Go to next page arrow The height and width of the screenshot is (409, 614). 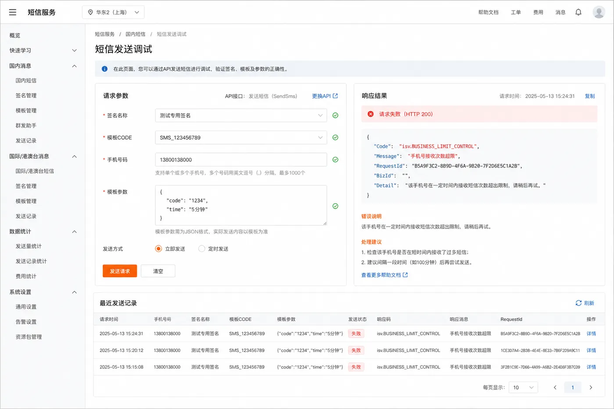click(x=591, y=388)
